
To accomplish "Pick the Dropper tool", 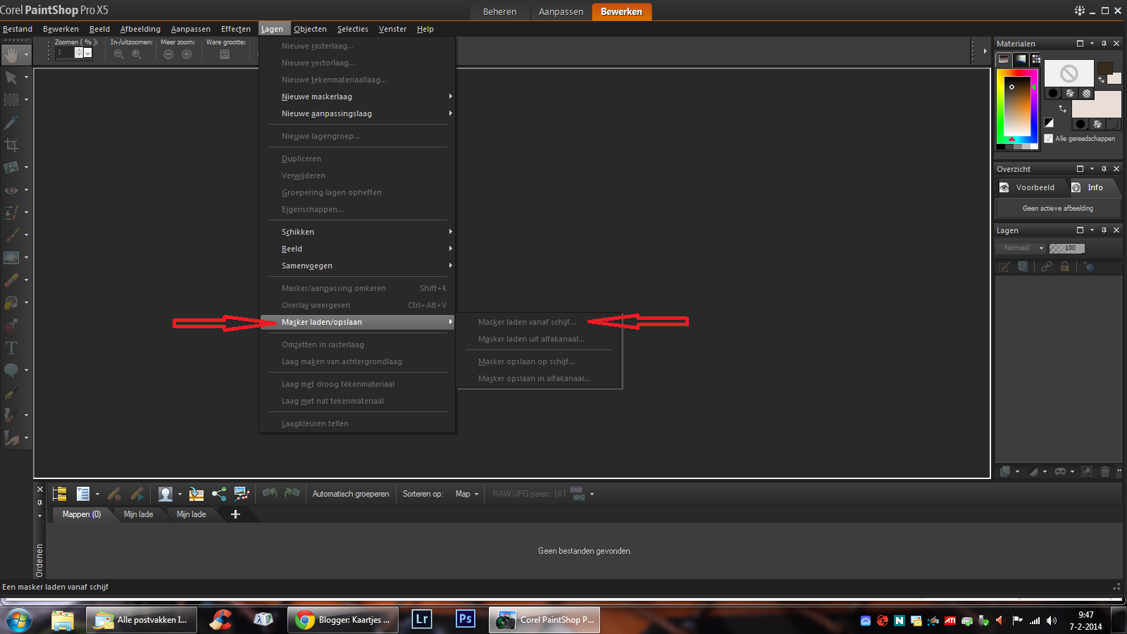I will click(11, 123).
